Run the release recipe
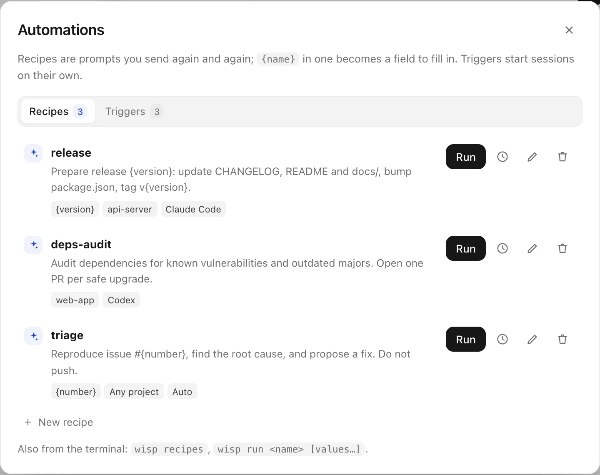The width and height of the screenshot is (600, 475). [x=466, y=157]
